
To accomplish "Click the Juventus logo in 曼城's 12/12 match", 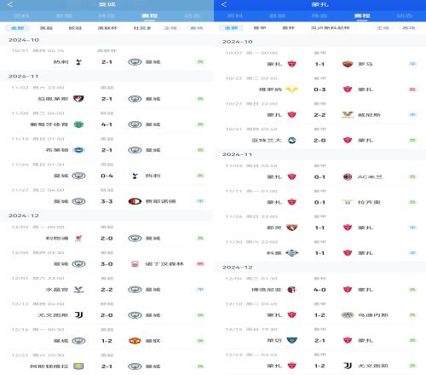I will (78, 315).
